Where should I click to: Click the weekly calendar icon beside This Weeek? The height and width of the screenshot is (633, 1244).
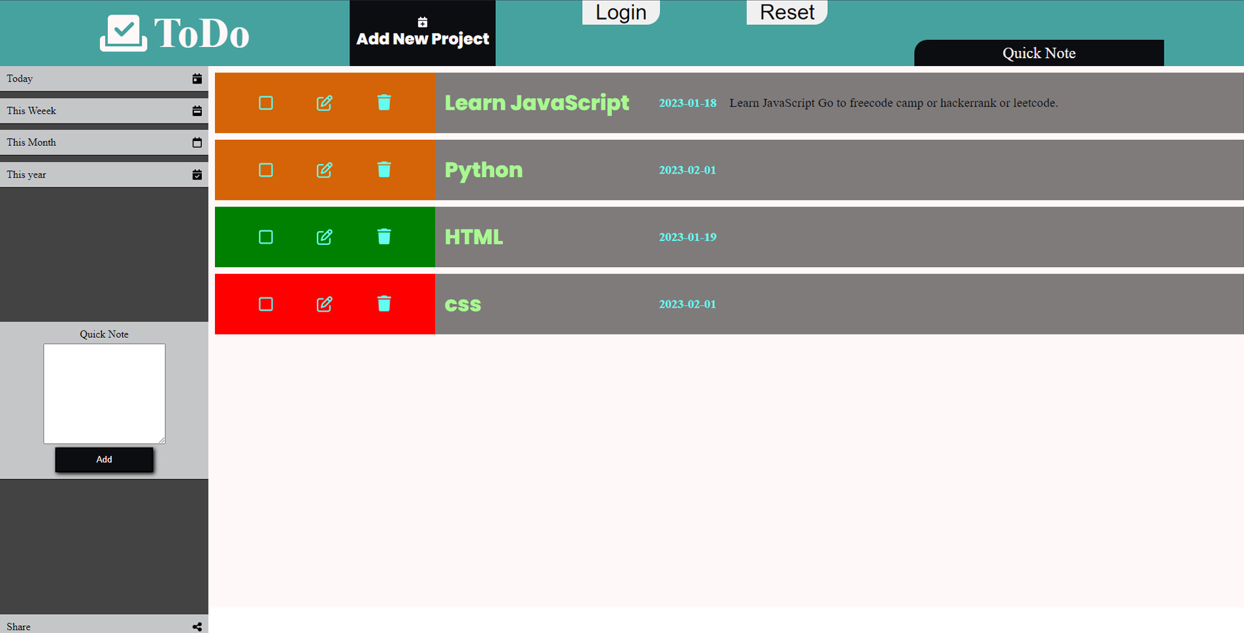[x=197, y=110]
